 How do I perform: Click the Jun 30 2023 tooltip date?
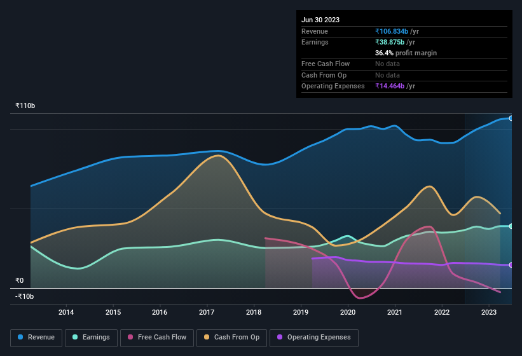(320, 20)
